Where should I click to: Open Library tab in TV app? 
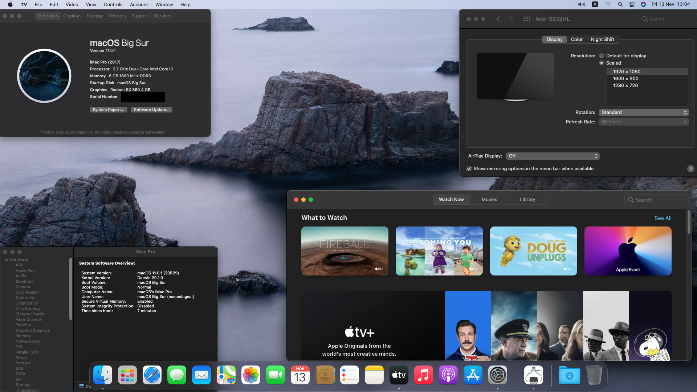point(527,200)
